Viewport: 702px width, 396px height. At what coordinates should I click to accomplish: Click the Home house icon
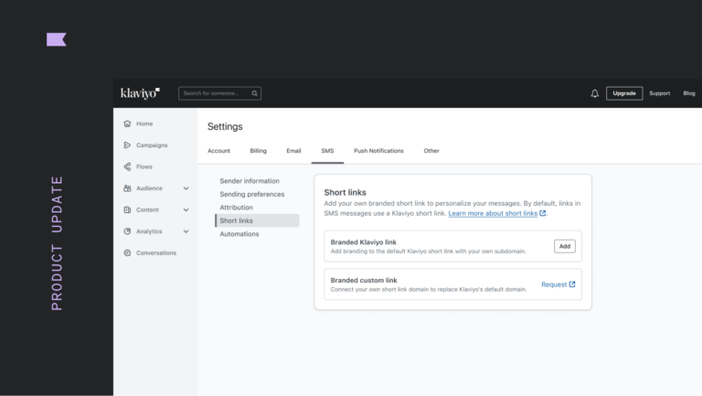click(x=127, y=123)
